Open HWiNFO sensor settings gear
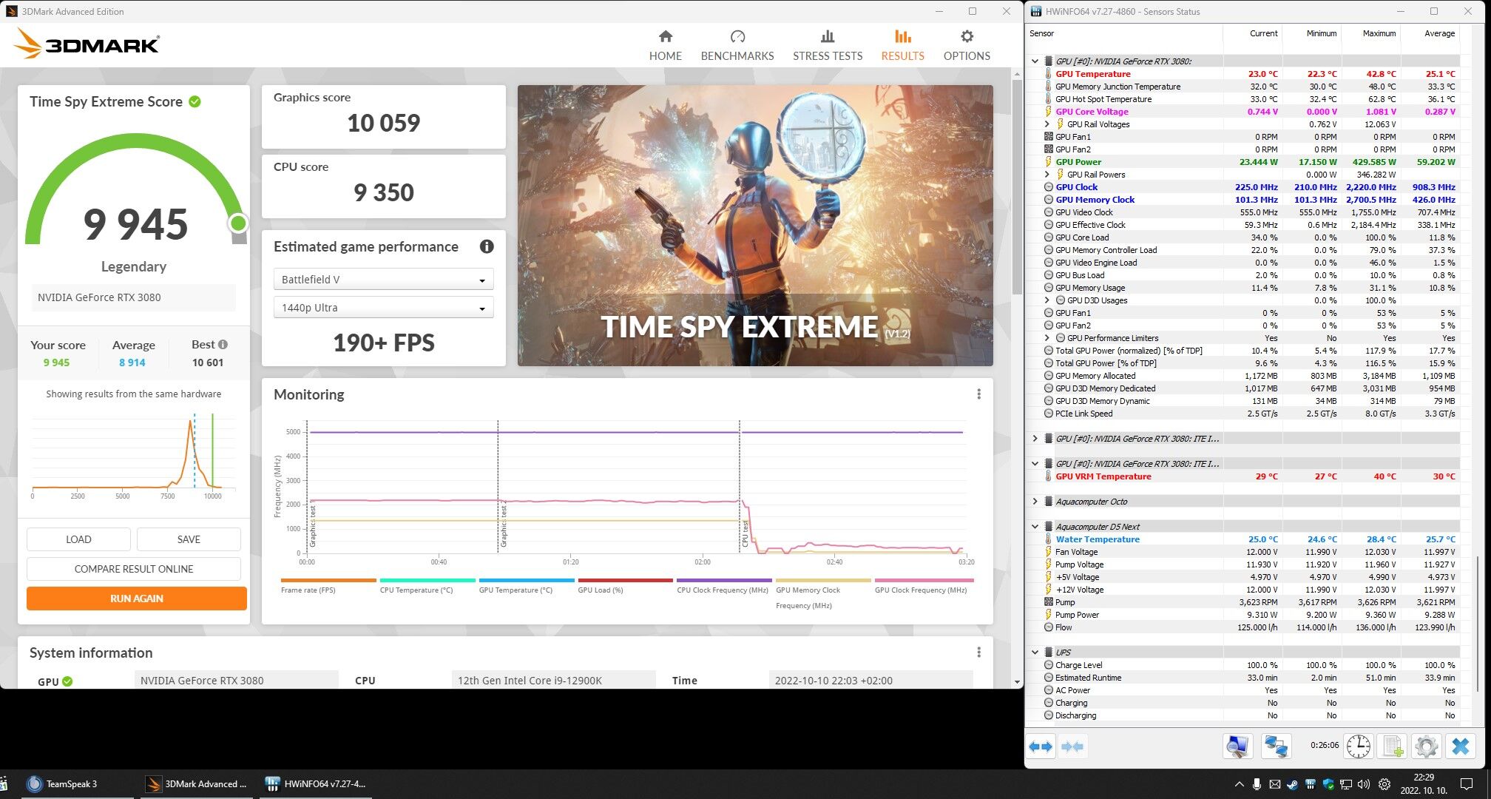 (x=1427, y=746)
